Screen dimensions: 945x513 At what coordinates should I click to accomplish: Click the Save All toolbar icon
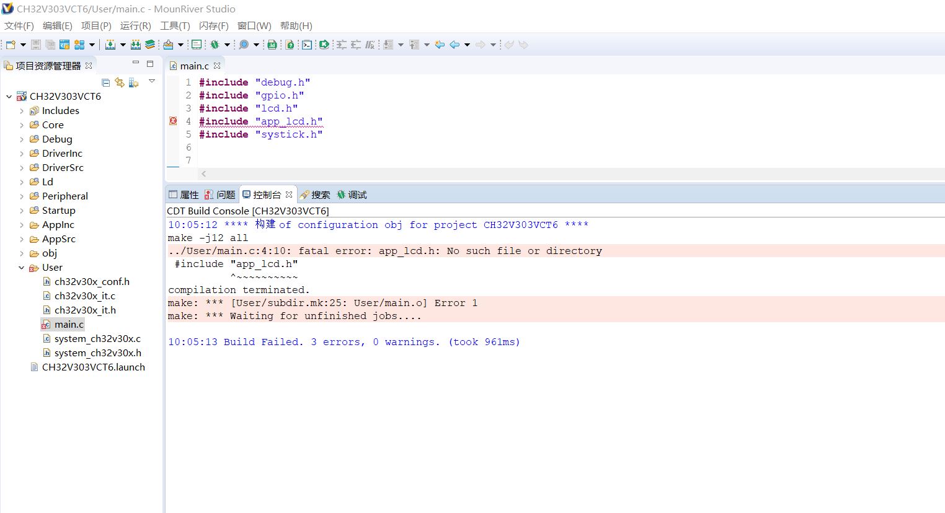pyautogui.click(x=50, y=45)
